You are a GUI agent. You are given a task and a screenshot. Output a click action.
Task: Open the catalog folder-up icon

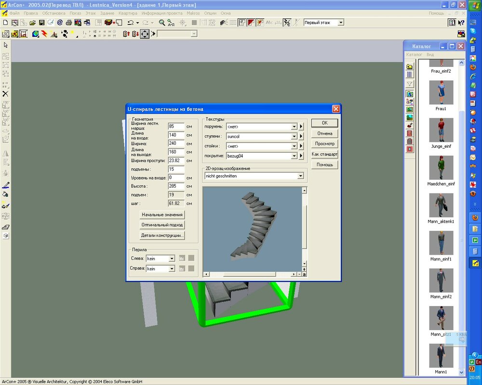[x=410, y=66]
